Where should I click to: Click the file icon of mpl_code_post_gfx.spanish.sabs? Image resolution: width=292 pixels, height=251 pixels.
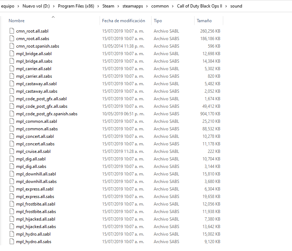coord(12,114)
